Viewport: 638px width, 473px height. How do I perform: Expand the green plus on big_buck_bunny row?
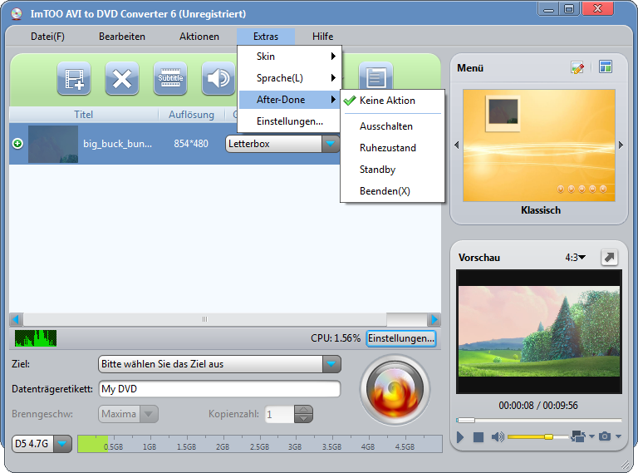coord(17,143)
